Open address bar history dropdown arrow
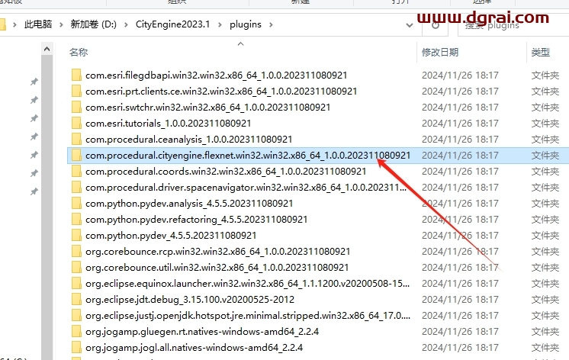Viewport: 569px width, 360px height. pos(410,25)
